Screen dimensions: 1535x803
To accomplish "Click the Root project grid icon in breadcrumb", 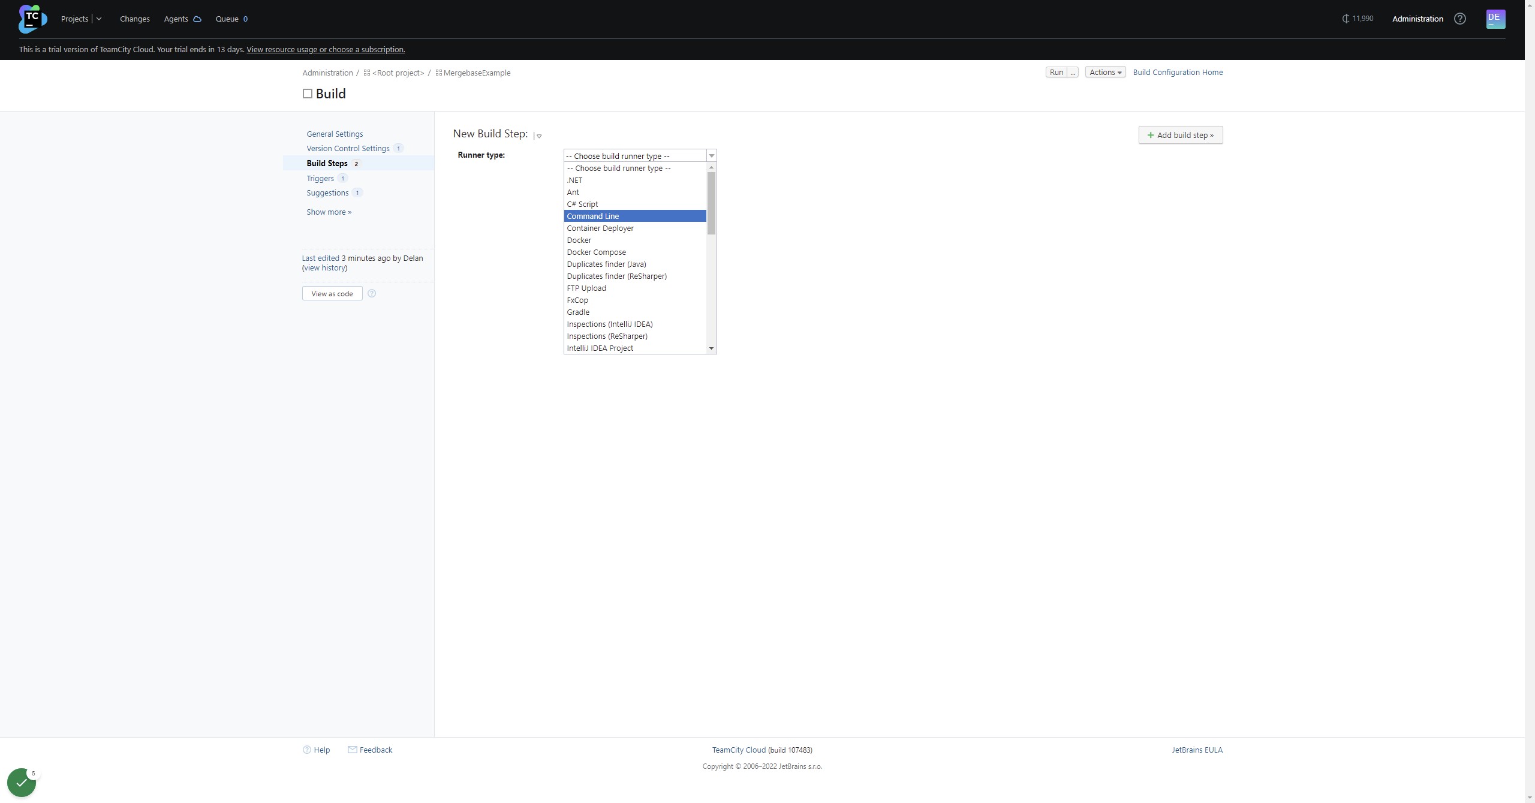I will click(367, 73).
